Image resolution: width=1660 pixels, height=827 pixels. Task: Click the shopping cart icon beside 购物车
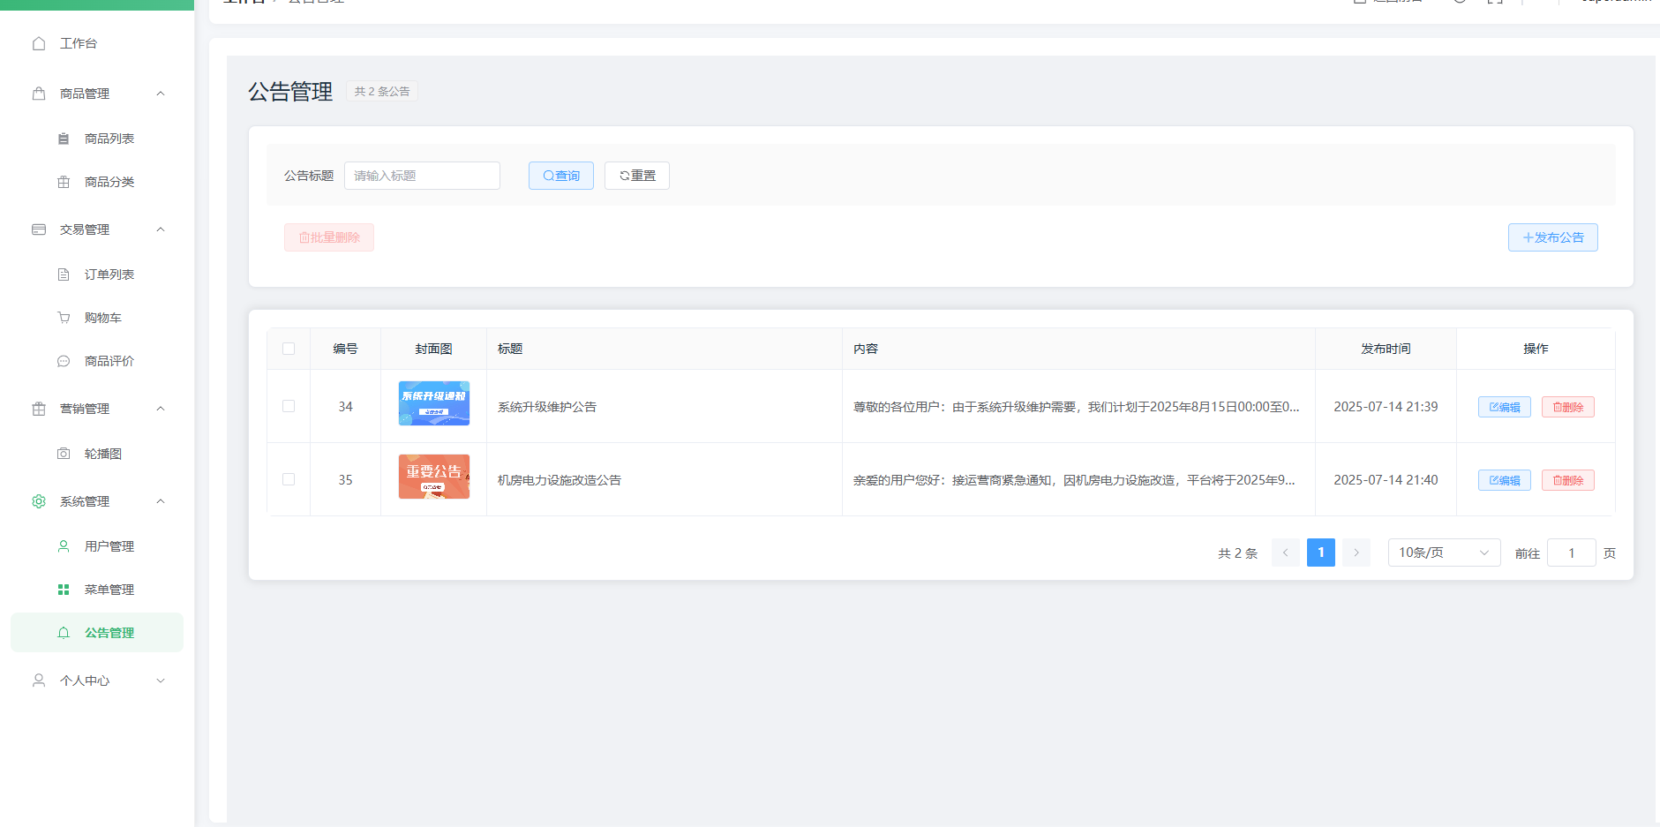point(64,318)
